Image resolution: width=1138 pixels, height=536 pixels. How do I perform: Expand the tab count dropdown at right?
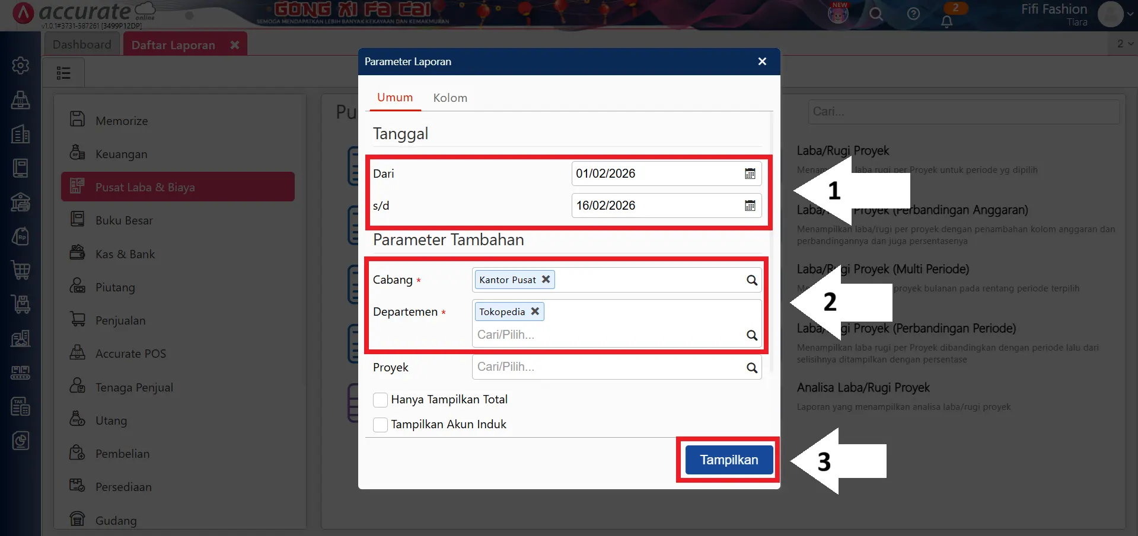[x=1125, y=44]
